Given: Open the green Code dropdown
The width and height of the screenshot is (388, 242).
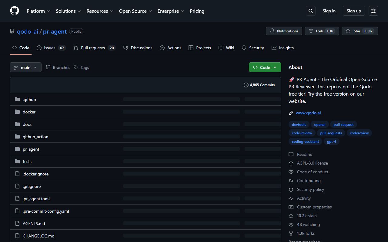Looking at the screenshot, I should [265, 67].
